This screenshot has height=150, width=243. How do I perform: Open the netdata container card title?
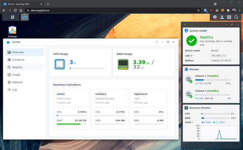tap(101, 94)
